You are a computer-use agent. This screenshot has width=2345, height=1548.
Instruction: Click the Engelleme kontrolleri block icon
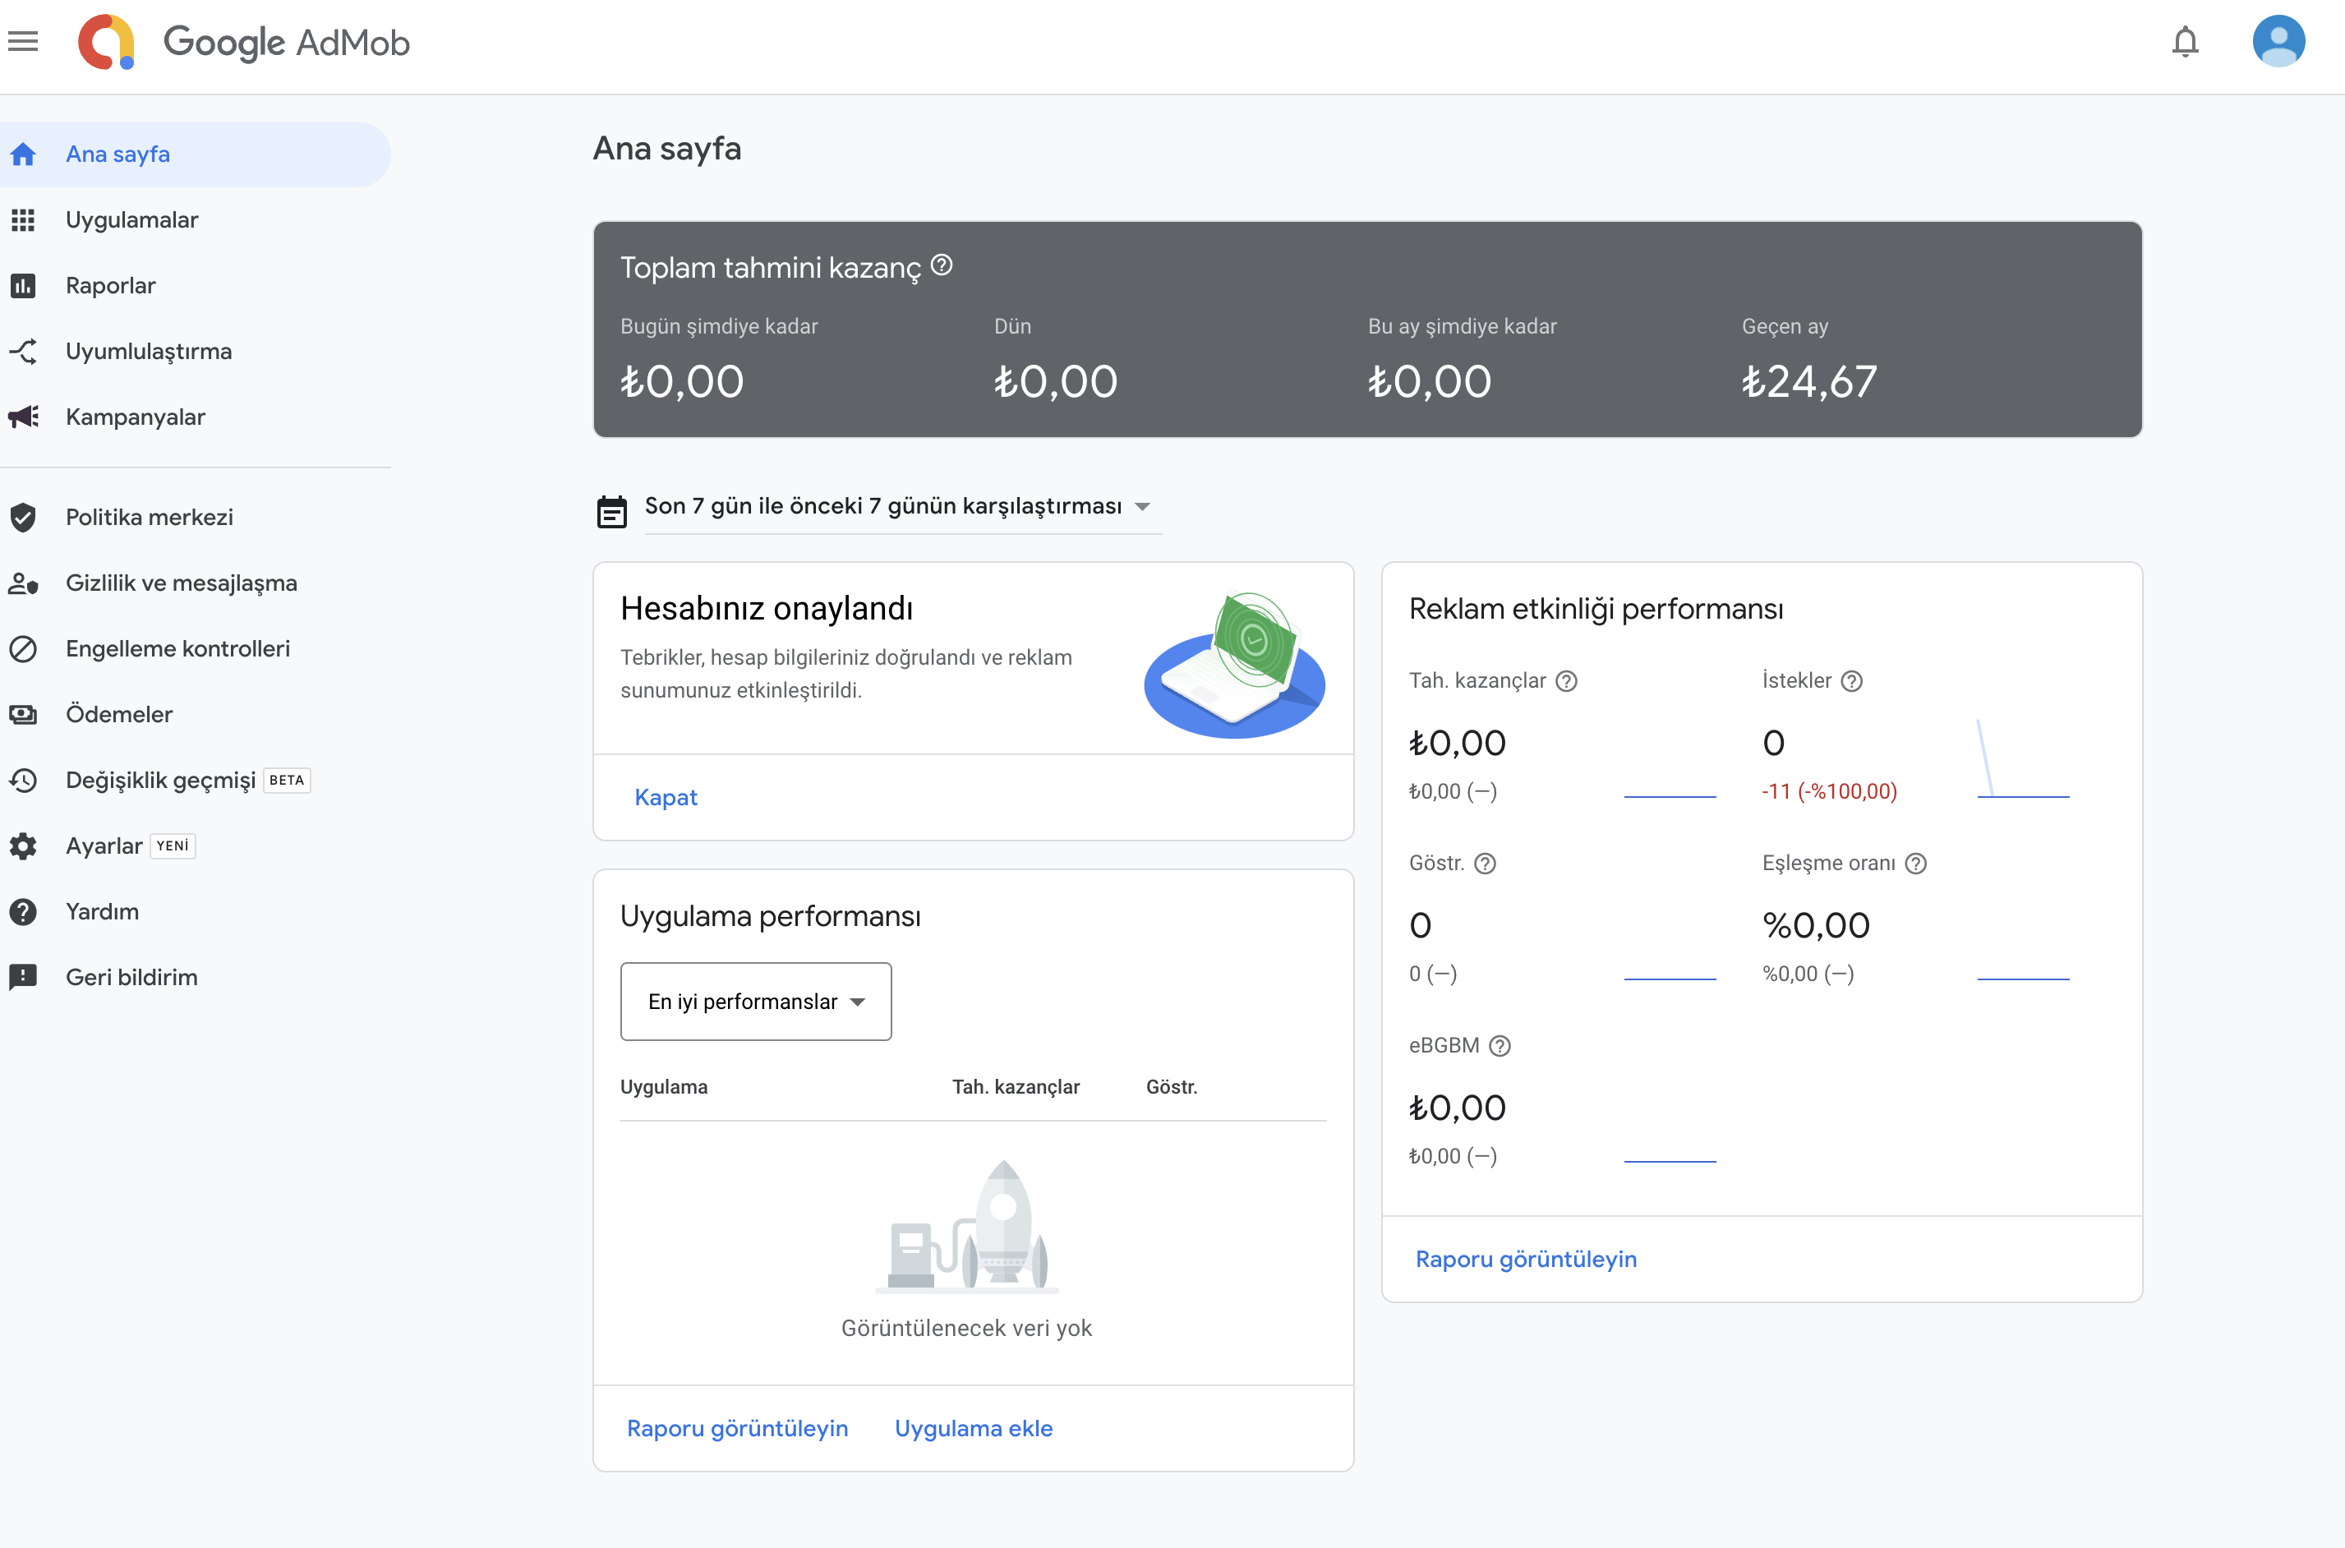tap(24, 648)
